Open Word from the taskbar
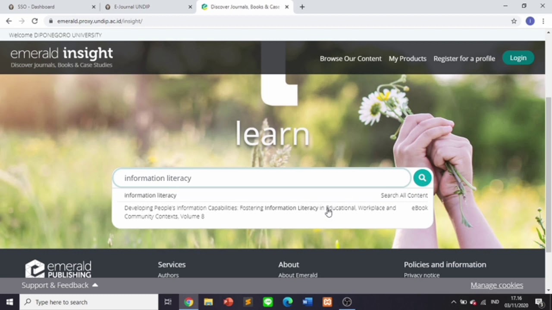Image resolution: width=552 pixels, height=310 pixels. point(307,302)
